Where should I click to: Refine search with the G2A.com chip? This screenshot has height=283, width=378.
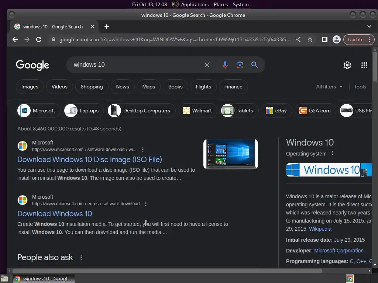(315, 111)
